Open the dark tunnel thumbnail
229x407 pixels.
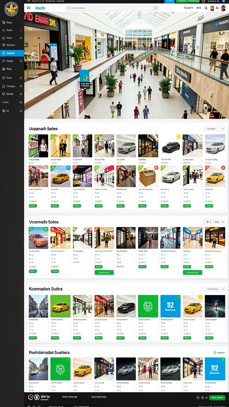[x=215, y=306]
